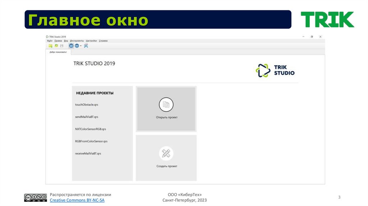The height and width of the screenshot is (206, 368).
Task: Click the TRIK STUDIO 2019 heading text
Action: pyautogui.click(x=95, y=64)
